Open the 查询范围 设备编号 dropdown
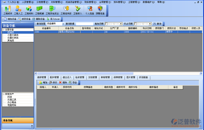The width and height of the screenshot is (204, 130). [63, 24]
